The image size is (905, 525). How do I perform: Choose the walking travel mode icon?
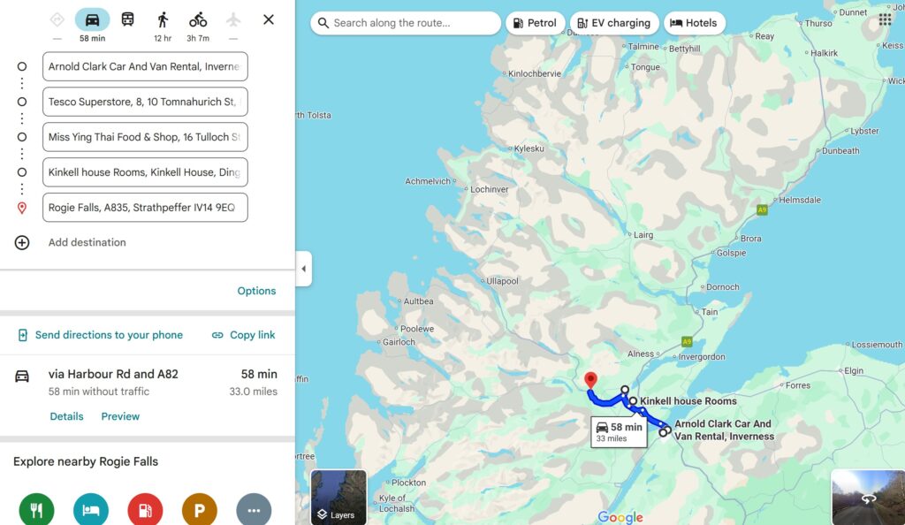tap(163, 20)
